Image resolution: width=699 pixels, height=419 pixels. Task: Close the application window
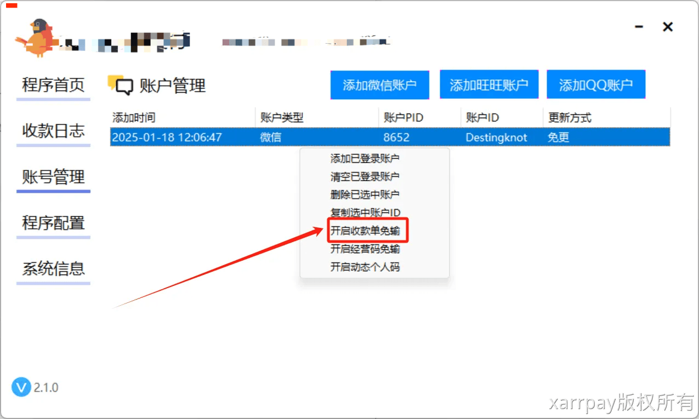coord(667,27)
